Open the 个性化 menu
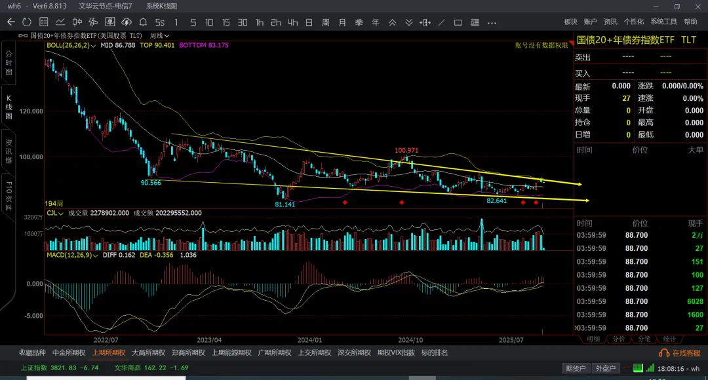This screenshot has height=380, width=708. click(x=633, y=22)
